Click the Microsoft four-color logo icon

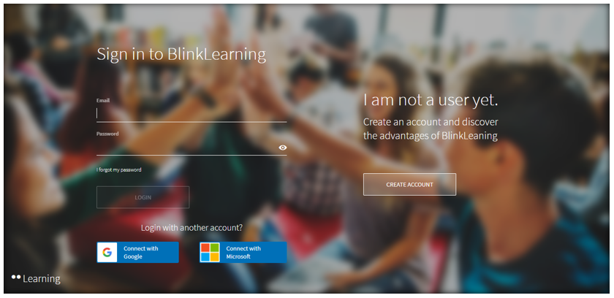211,253
